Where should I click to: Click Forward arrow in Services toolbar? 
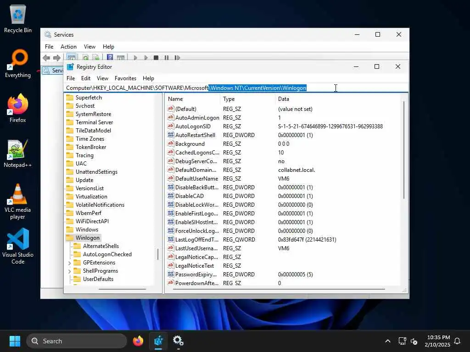(56, 57)
